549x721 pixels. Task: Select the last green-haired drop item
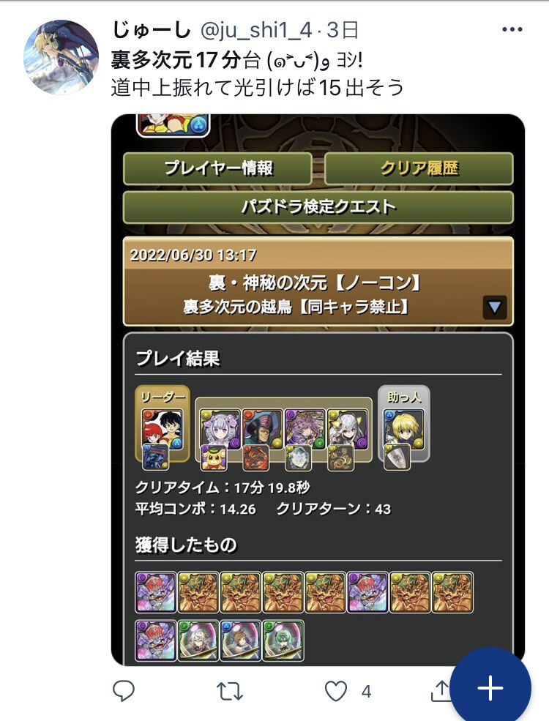(283, 640)
